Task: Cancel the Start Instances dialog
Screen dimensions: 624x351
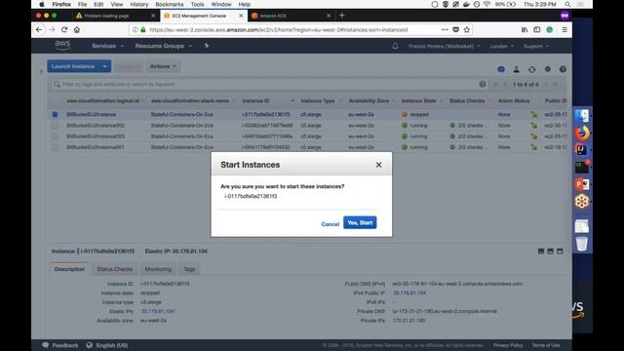Action: click(x=330, y=224)
